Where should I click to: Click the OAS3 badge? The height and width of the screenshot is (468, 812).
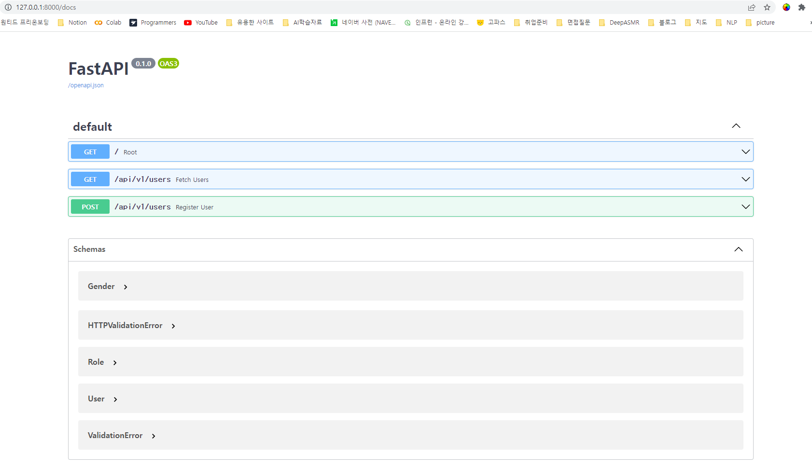click(168, 64)
